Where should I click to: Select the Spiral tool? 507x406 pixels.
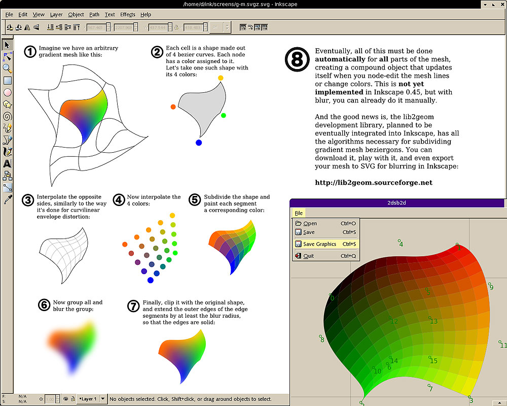click(x=7, y=116)
